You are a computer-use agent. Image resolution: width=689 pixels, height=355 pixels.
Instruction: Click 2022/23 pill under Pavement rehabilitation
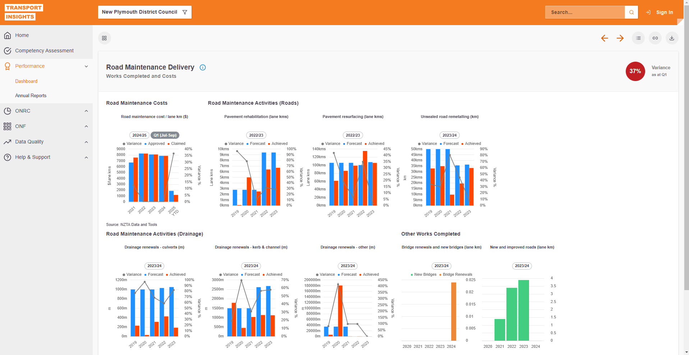(256, 135)
